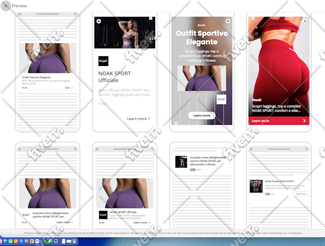
Task: Click the gym woman video thumbnail
Action: coord(125,33)
